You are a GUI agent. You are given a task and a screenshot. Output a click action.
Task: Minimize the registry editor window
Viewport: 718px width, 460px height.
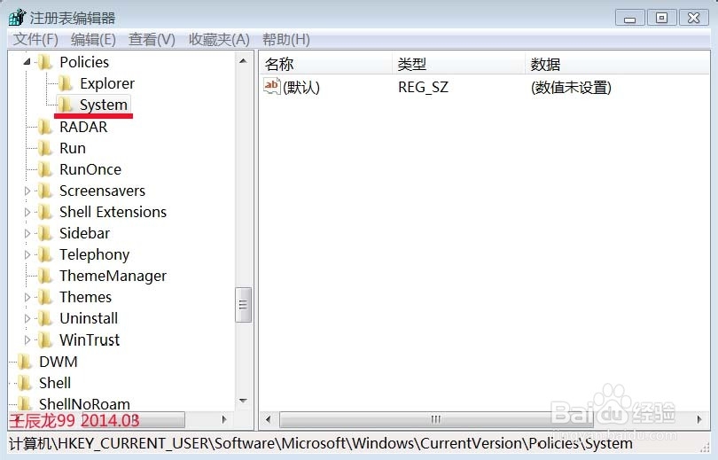(x=630, y=18)
